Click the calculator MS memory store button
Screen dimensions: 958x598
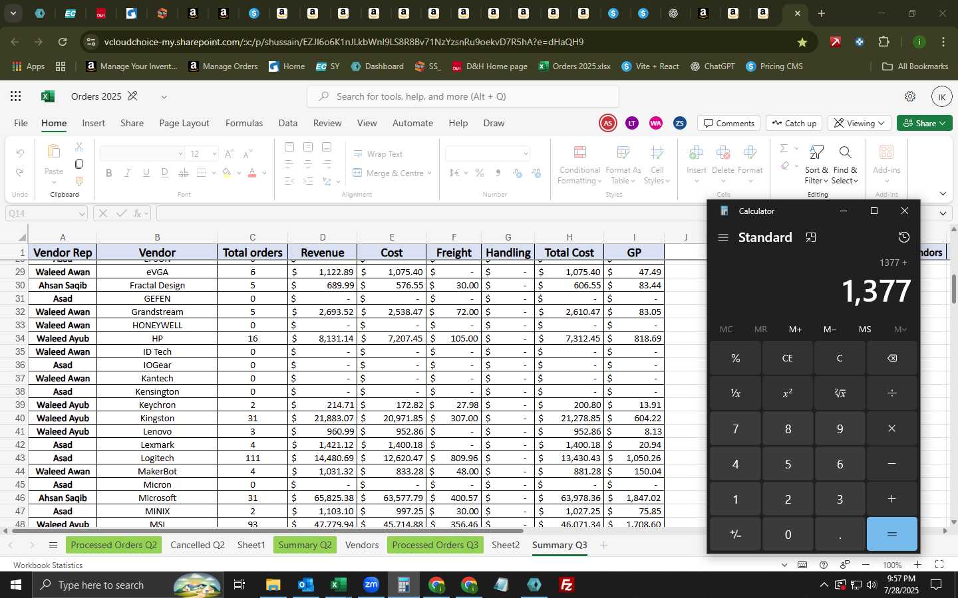click(865, 329)
